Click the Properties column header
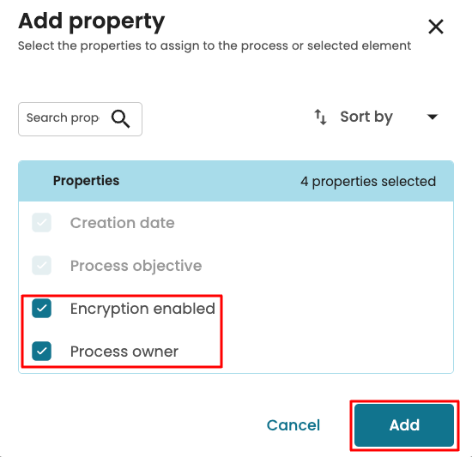The image size is (472, 457). click(x=86, y=181)
